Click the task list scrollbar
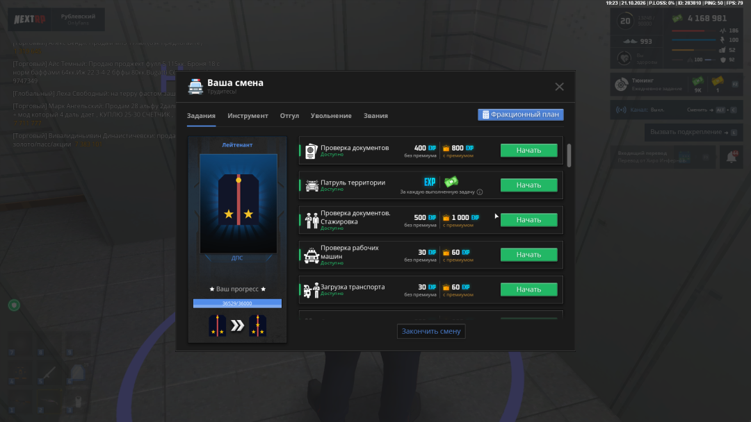 pyautogui.click(x=569, y=155)
